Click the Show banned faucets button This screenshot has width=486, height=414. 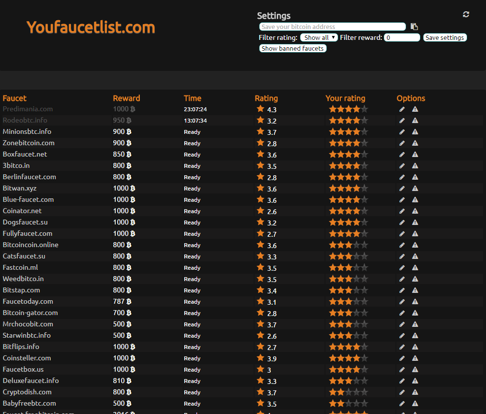click(292, 48)
